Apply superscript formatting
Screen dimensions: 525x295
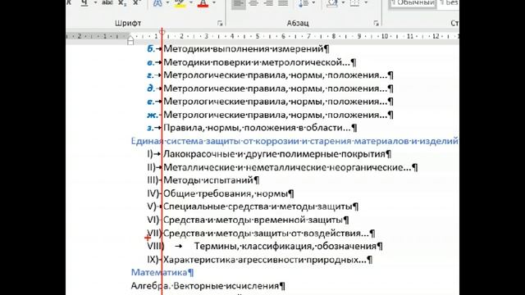click(x=136, y=3)
